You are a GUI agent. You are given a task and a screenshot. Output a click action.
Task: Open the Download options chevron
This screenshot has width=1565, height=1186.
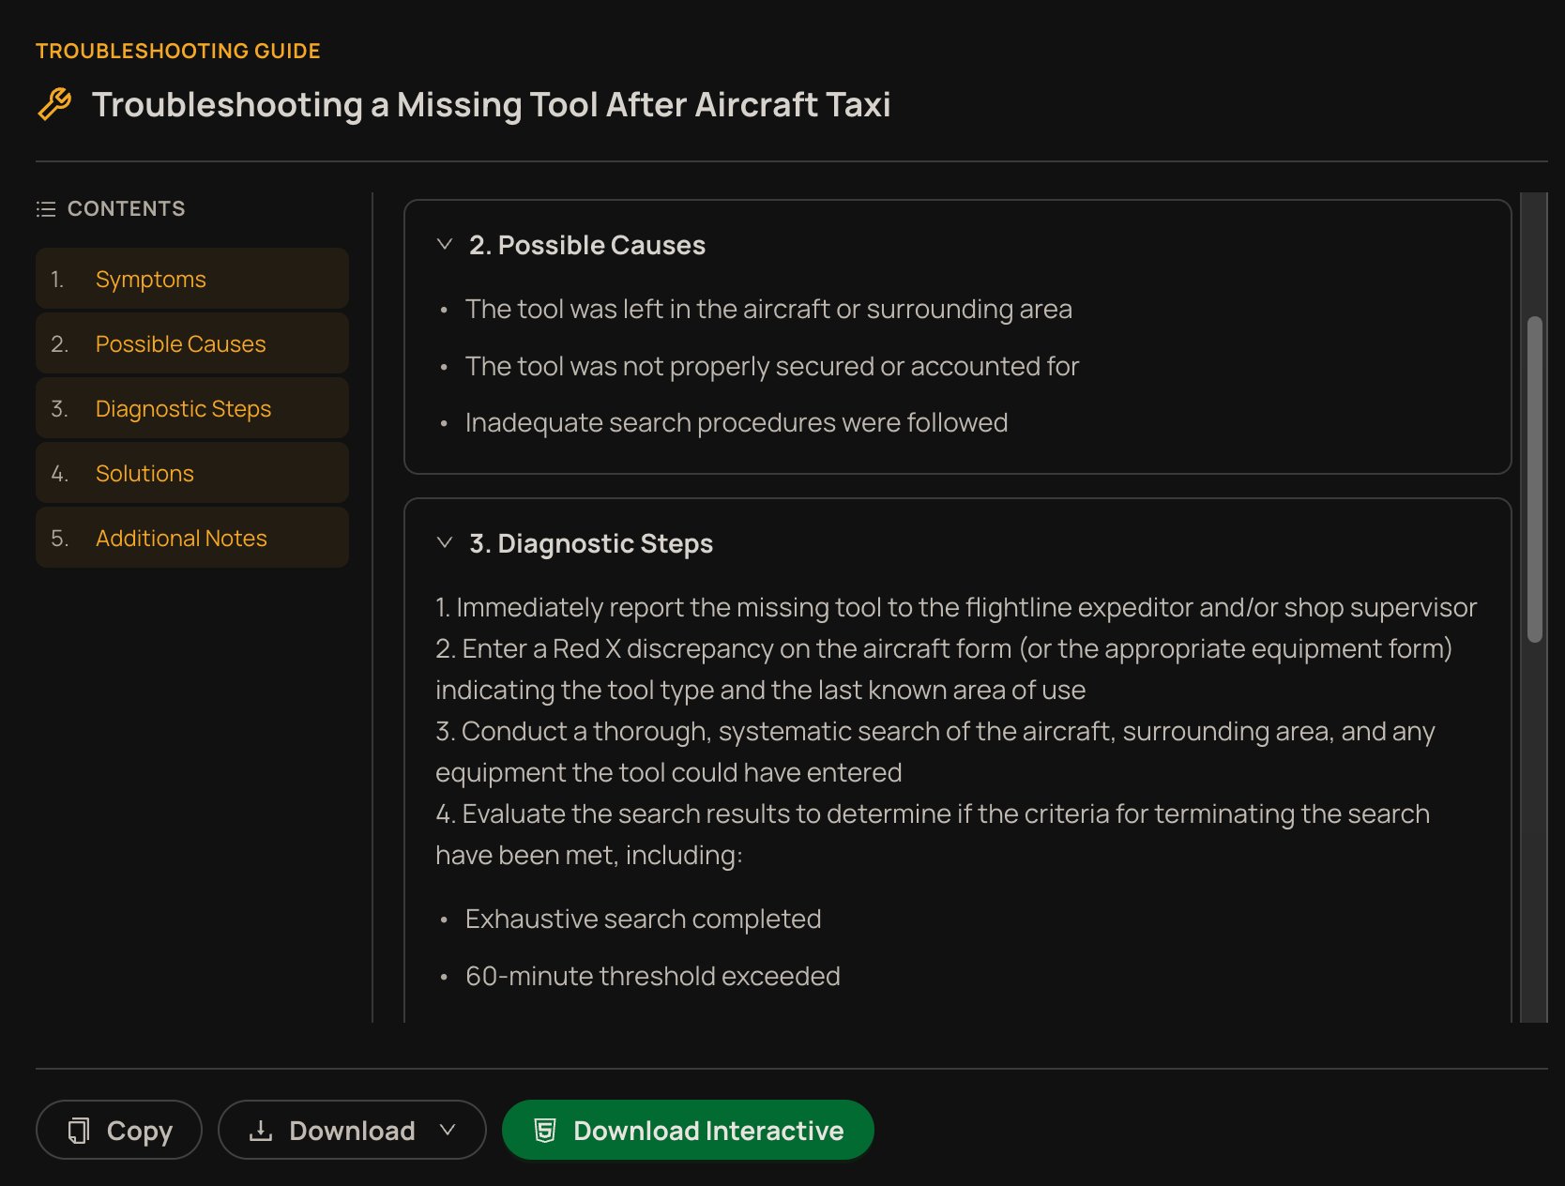tap(448, 1130)
